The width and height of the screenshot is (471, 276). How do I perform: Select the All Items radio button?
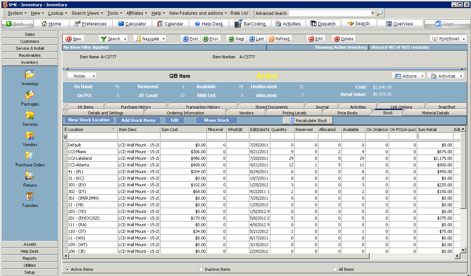click(x=335, y=269)
